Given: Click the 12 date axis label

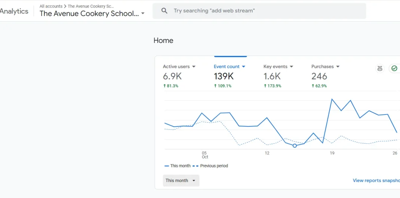Looking at the screenshot, I should click(x=267, y=153).
